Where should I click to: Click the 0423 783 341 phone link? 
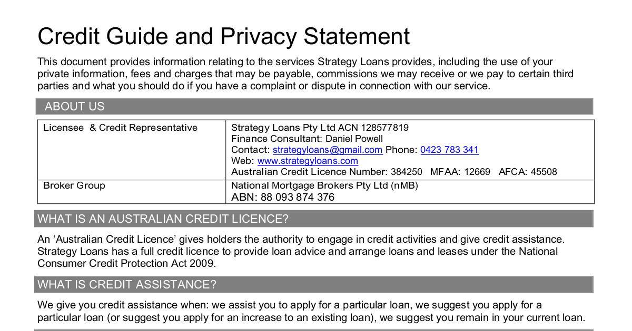[449, 150]
